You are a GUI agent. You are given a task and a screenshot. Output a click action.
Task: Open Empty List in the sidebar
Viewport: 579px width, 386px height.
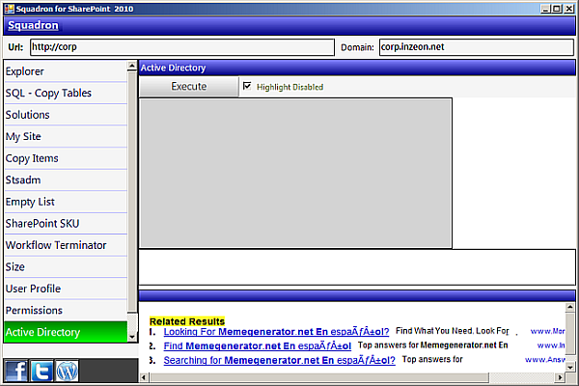66,202
